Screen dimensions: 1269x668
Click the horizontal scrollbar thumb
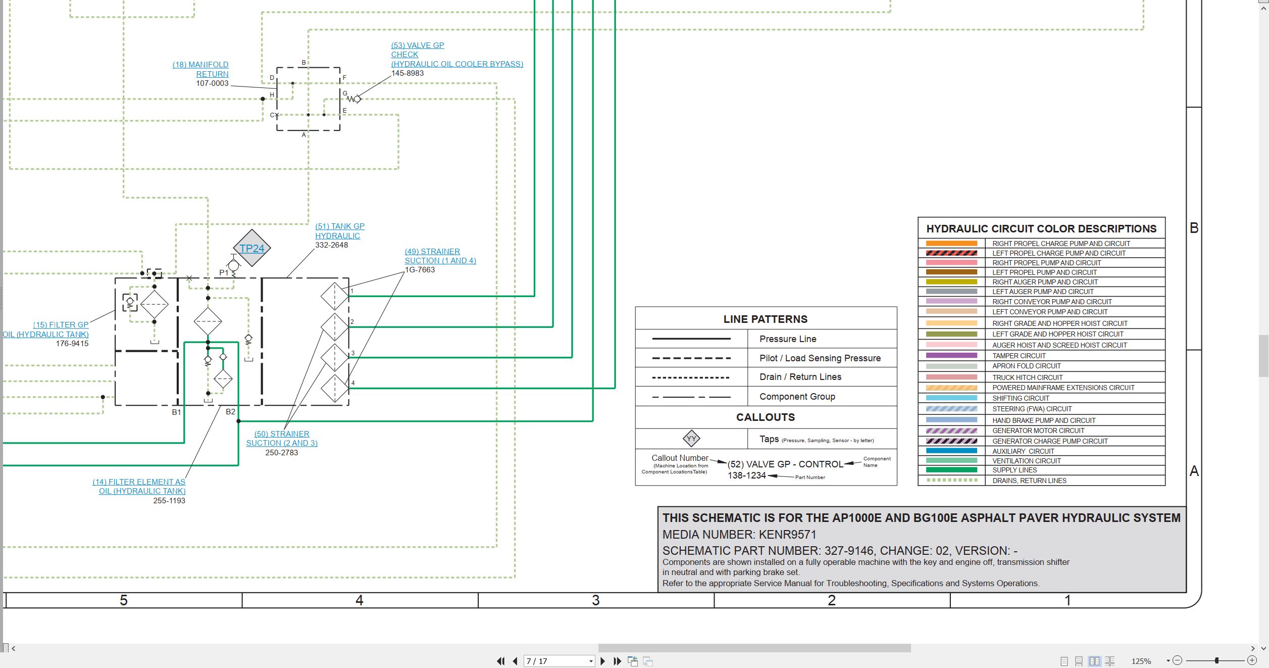[x=754, y=648]
